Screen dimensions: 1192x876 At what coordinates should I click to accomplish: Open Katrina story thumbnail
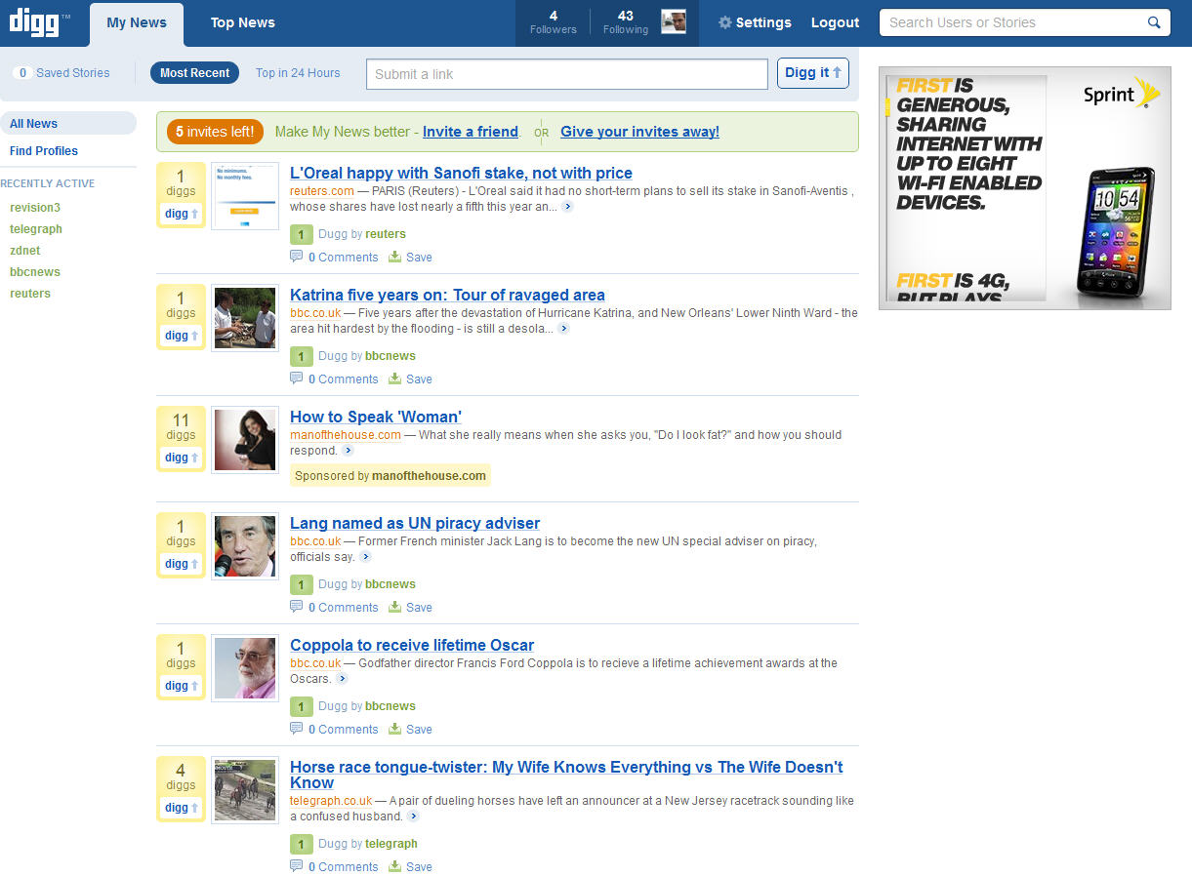[x=245, y=318]
